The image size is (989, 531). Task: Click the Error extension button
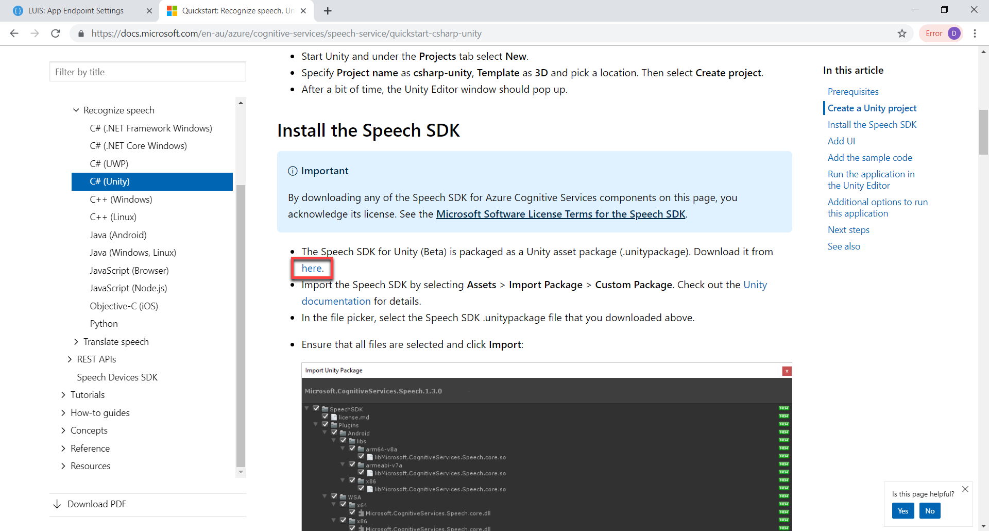933,34
